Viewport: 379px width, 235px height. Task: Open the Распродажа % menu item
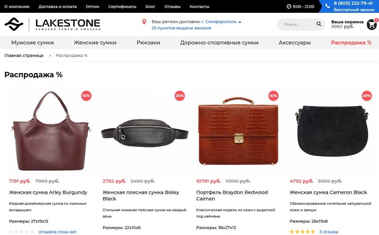(351, 43)
